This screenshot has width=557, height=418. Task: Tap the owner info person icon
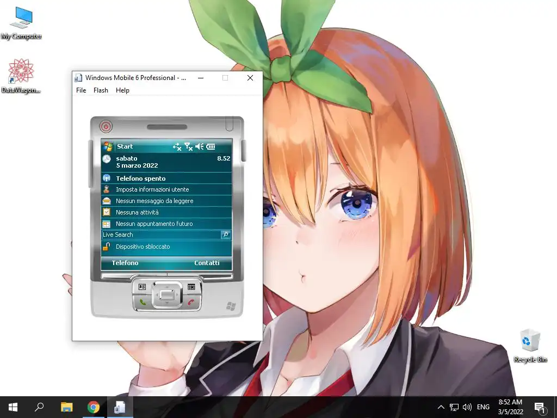pyautogui.click(x=107, y=189)
